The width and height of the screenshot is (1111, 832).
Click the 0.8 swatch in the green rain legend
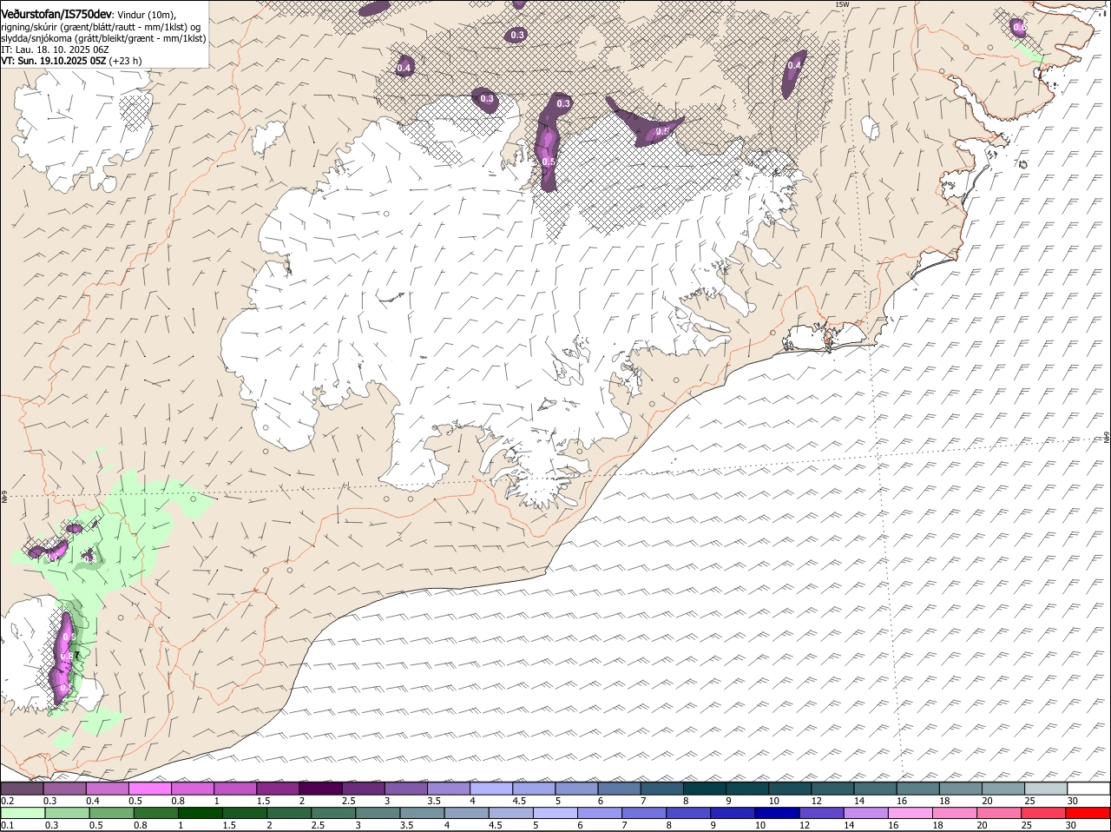point(155,813)
